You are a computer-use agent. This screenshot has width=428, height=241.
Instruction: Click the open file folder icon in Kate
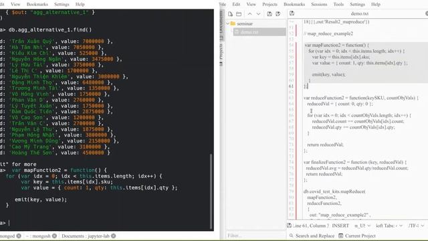click(239, 14)
